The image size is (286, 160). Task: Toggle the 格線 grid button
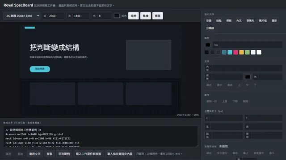coord(146,16)
